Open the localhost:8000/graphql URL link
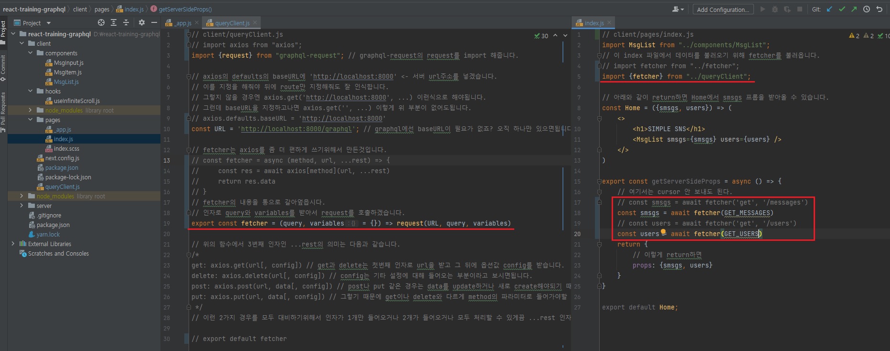 click(x=296, y=129)
